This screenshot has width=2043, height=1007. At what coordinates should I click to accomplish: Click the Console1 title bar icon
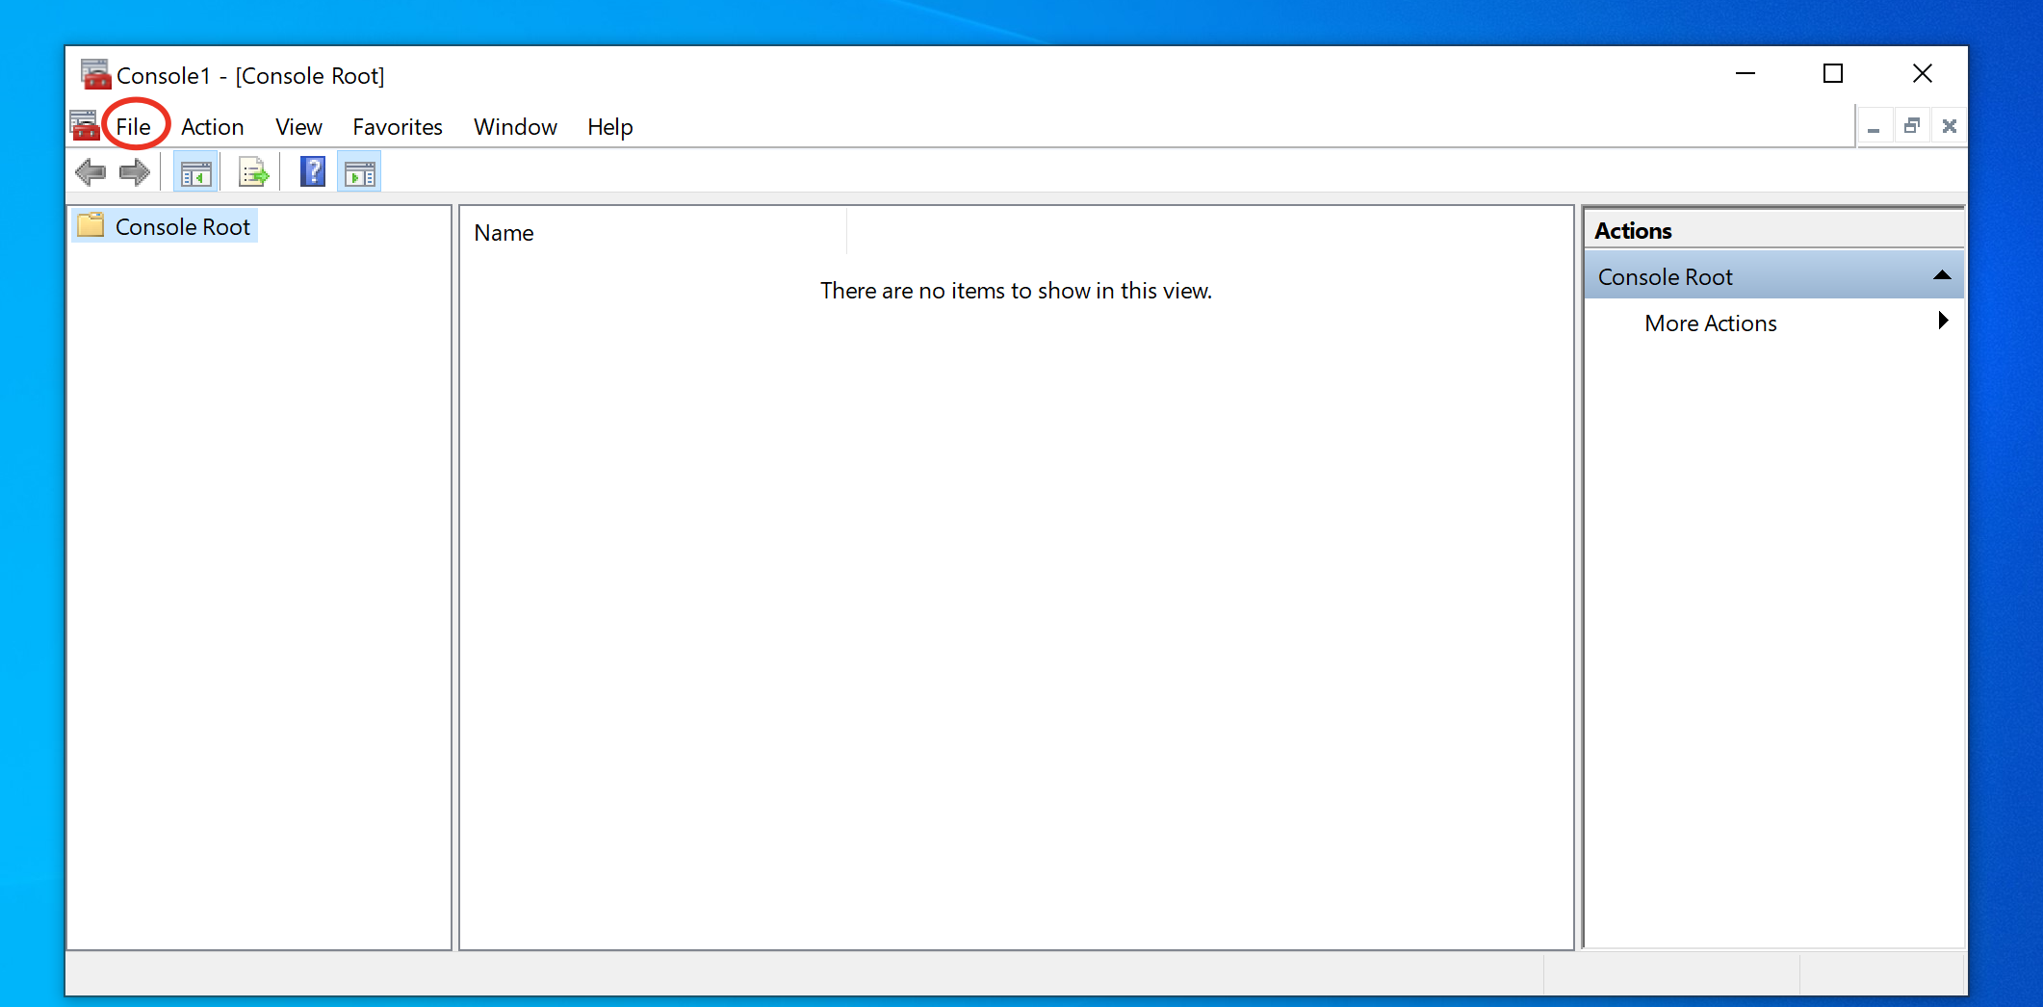[94, 74]
